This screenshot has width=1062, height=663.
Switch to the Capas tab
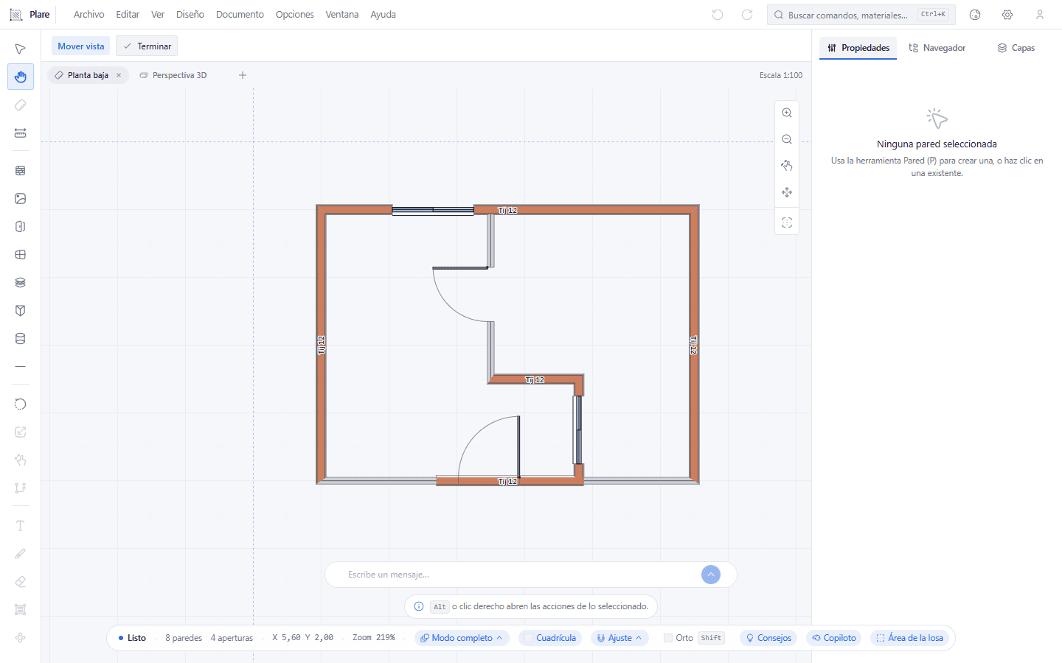(1016, 48)
